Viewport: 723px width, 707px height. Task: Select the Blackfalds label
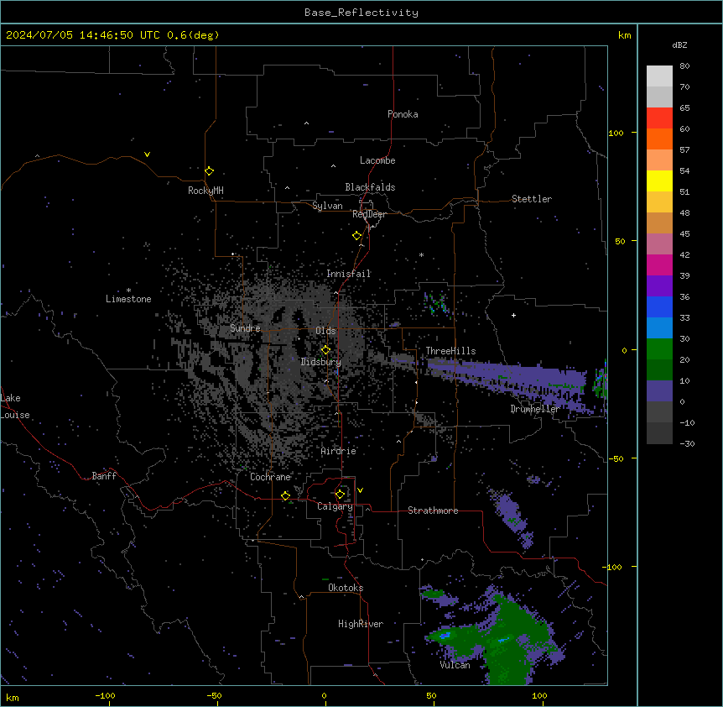370,187
